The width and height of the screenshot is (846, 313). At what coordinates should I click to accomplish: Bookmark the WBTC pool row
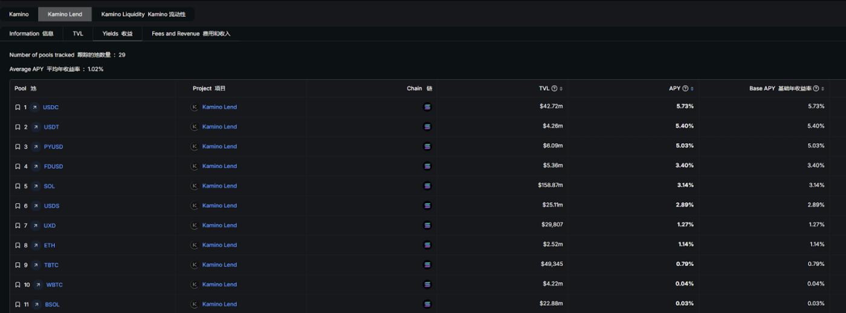pos(18,285)
